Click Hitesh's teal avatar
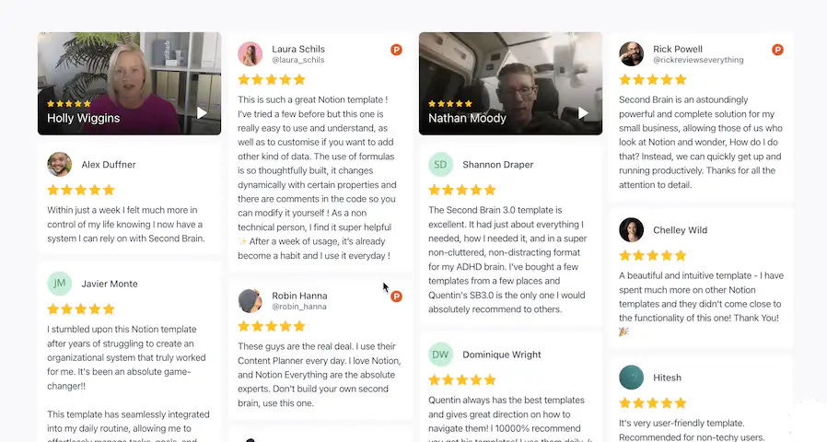 pyautogui.click(x=632, y=378)
